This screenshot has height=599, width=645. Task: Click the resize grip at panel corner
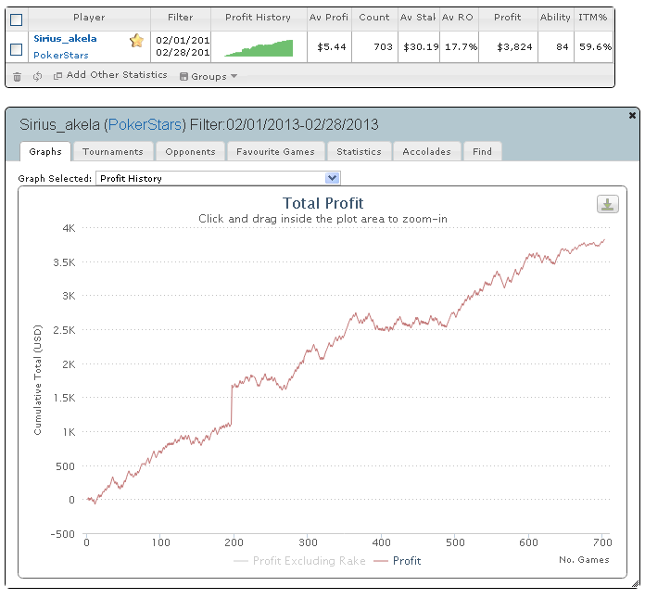634,584
